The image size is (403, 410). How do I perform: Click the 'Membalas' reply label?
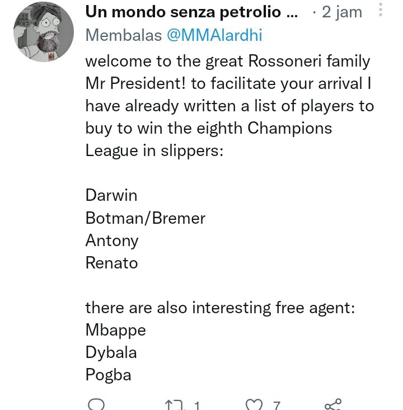[x=123, y=35]
